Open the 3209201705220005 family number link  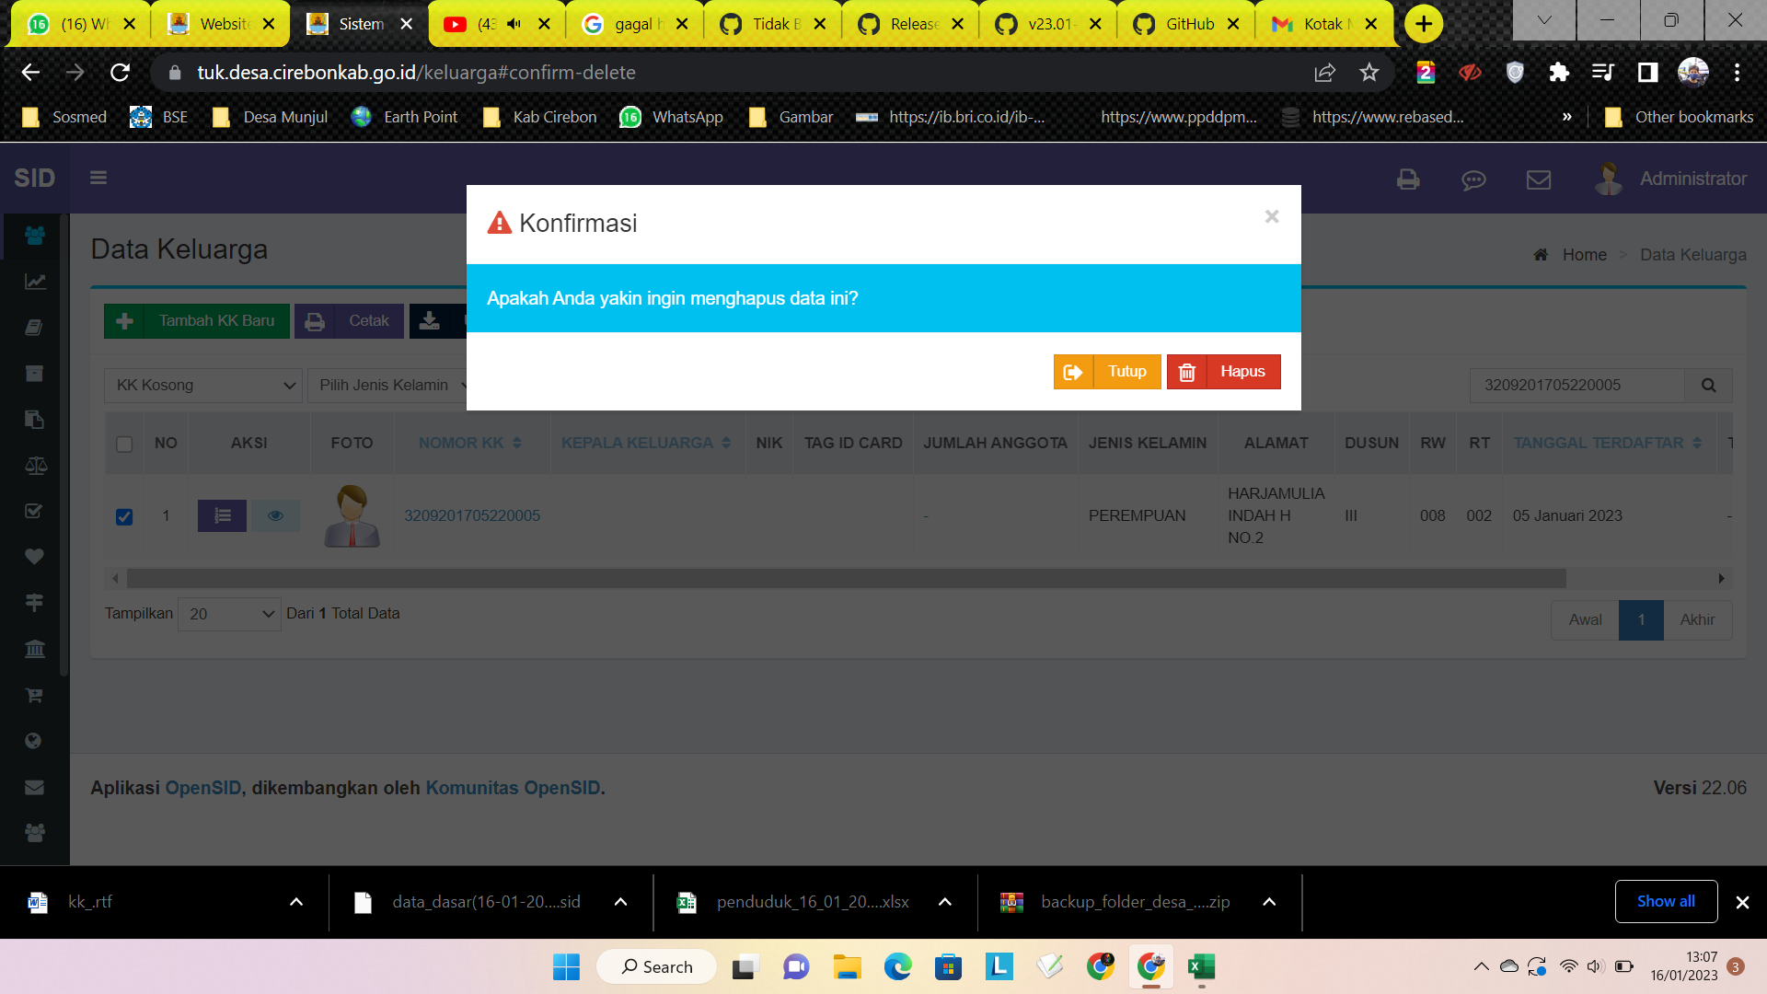point(472,515)
